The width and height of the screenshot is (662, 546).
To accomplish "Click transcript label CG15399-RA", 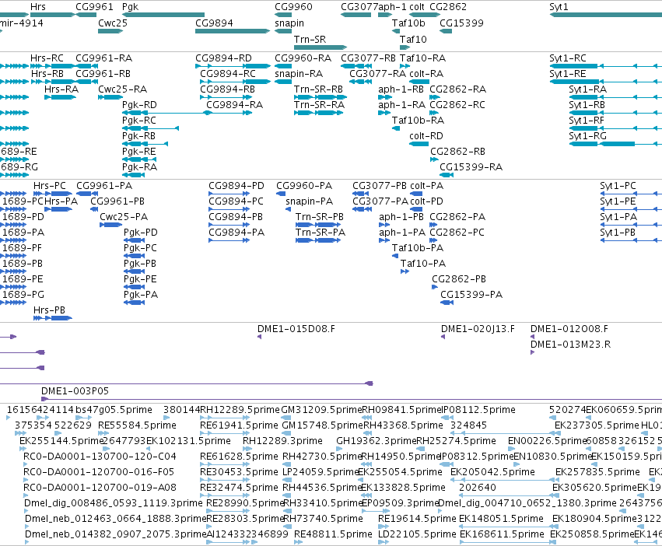I will [x=471, y=166].
